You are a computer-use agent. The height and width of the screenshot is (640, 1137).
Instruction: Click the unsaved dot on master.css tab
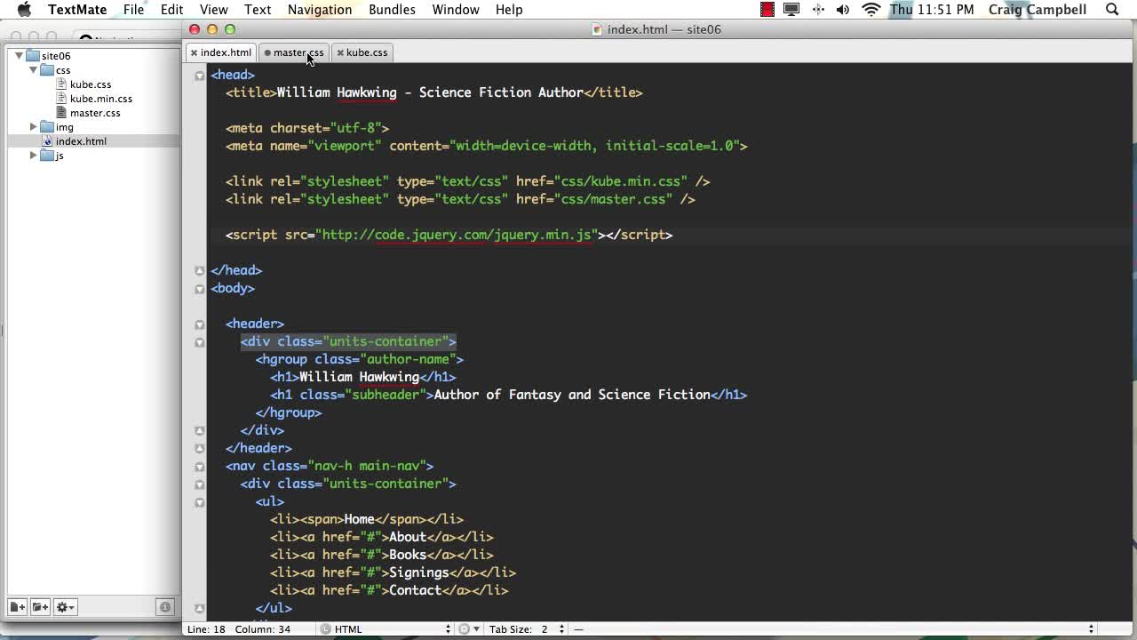267,52
